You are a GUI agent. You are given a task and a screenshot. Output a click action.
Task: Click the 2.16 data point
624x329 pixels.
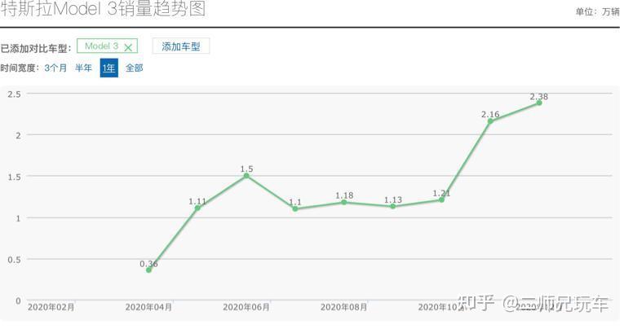tap(490, 121)
